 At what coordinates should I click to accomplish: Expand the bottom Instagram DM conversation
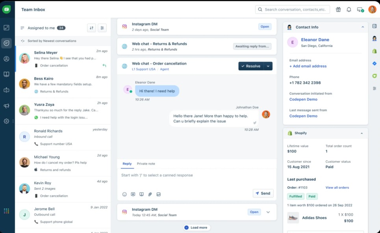coord(268,212)
